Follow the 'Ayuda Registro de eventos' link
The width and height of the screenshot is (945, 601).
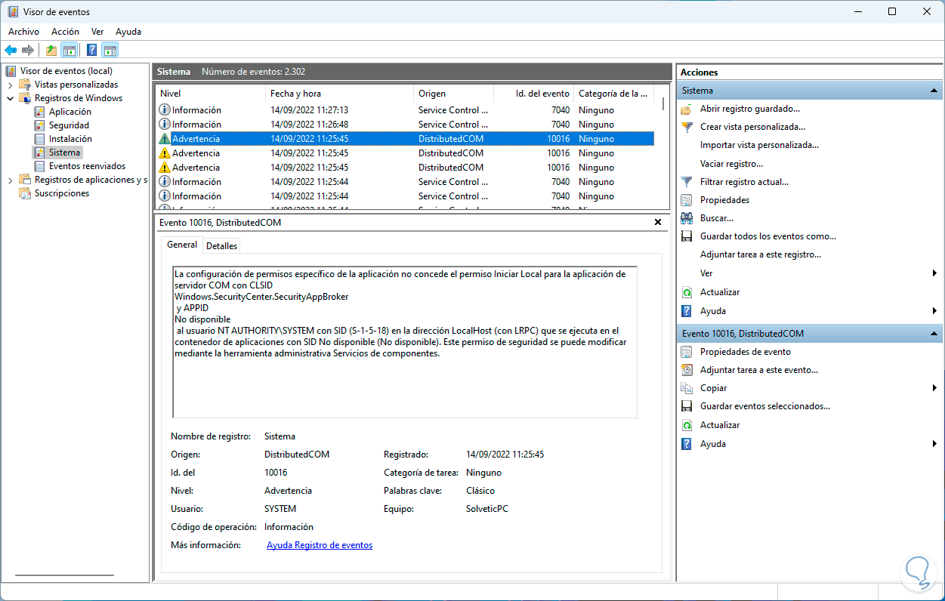coord(319,545)
